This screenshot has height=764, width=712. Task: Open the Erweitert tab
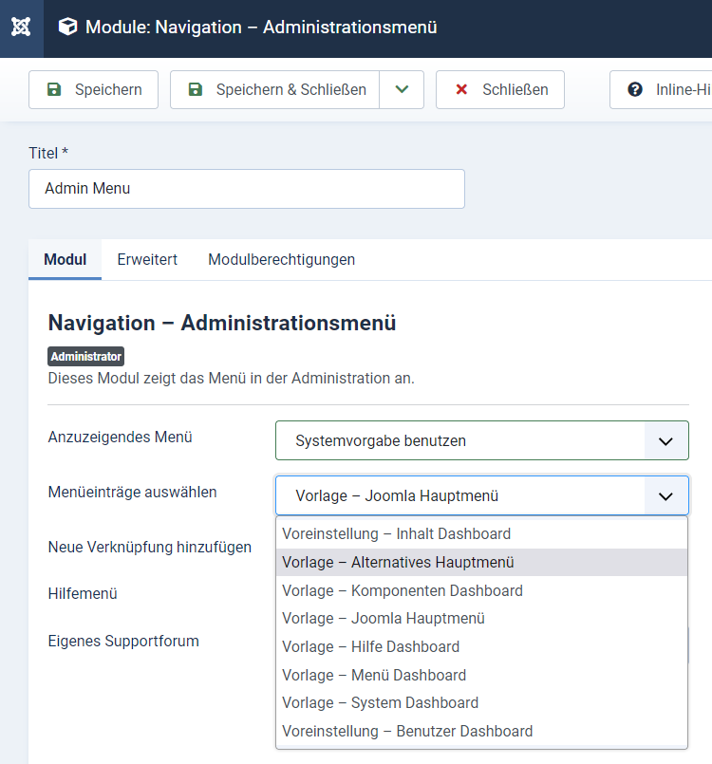(147, 259)
